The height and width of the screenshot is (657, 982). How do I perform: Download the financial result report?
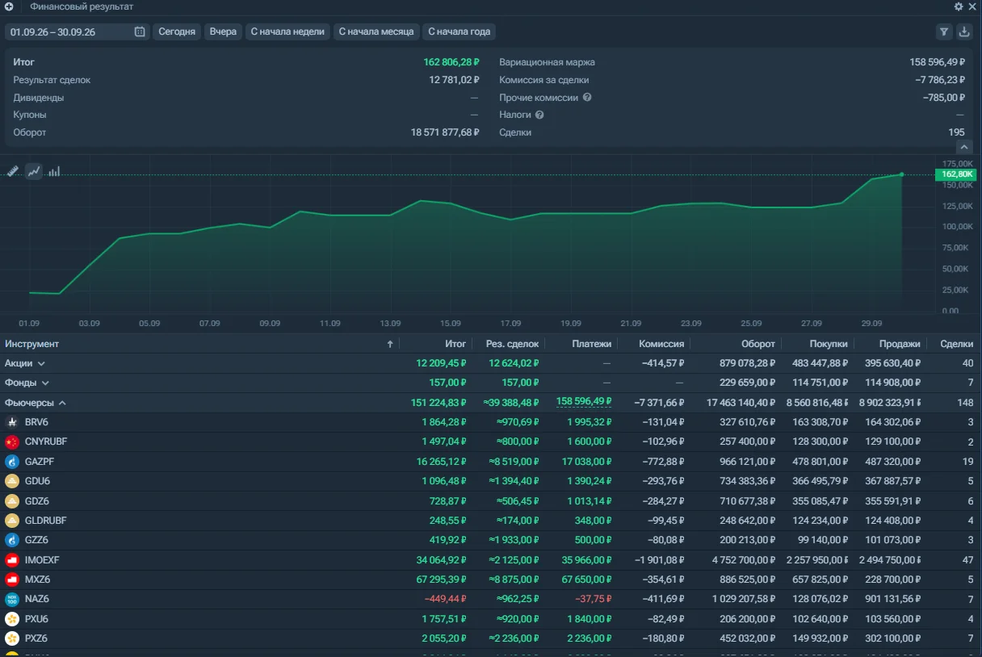(964, 31)
